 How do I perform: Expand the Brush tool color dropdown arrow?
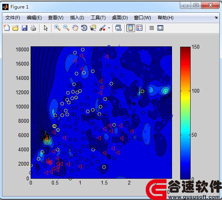tap(109, 28)
